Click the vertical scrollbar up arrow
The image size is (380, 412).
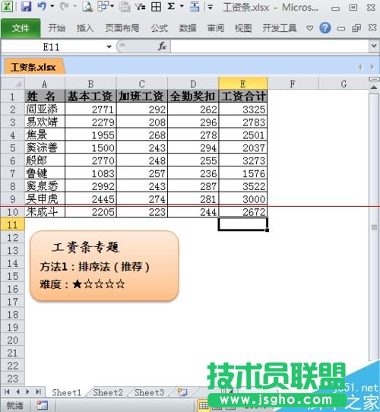(x=374, y=87)
